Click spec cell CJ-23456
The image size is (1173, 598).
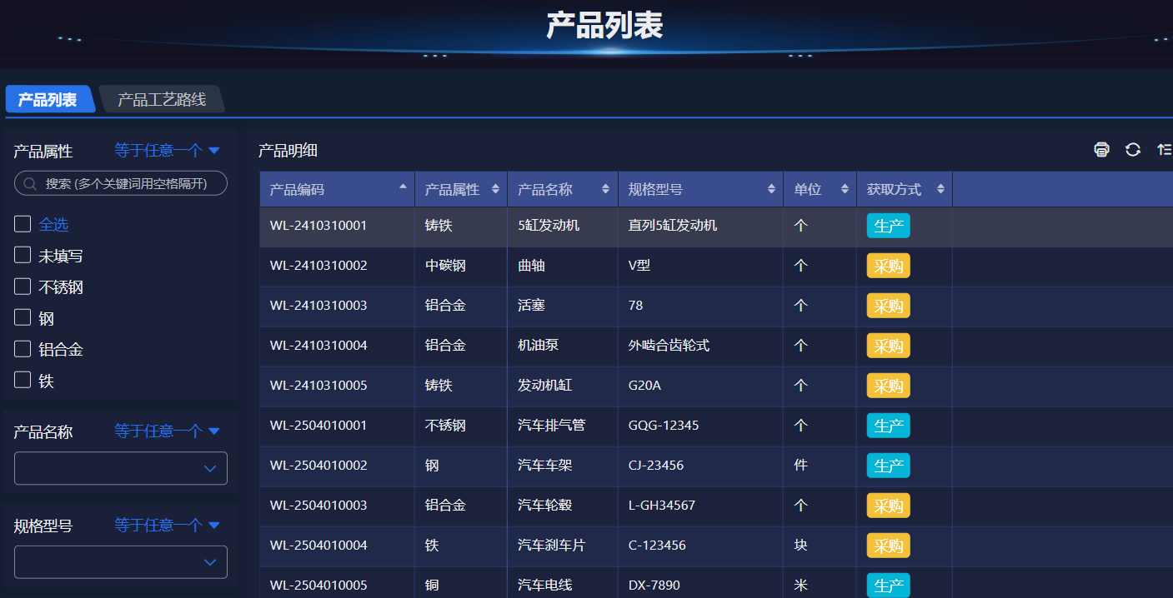(x=656, y=466)
